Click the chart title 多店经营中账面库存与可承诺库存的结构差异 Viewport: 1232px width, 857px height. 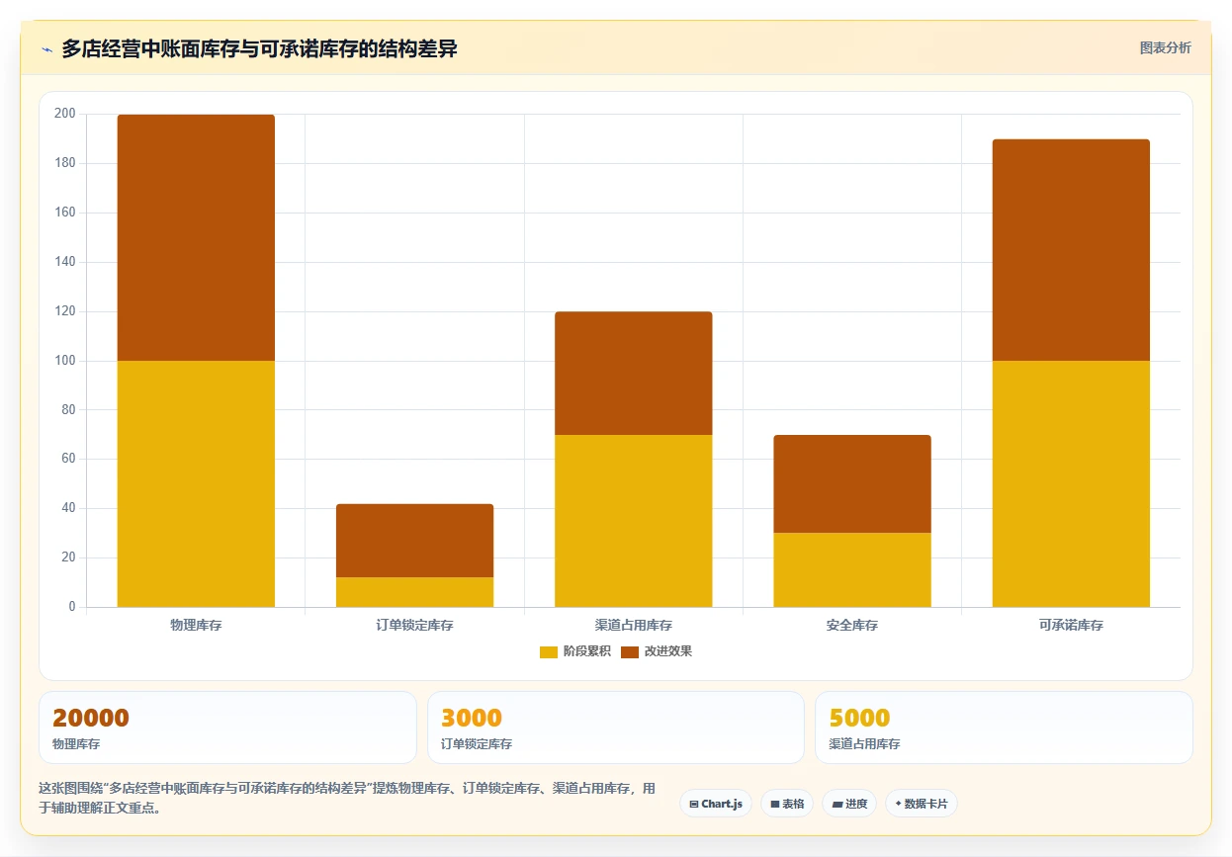coord(259,48)
